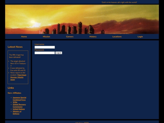This screenshot has width=164, height=123.
Task: Follow the Ministry of Defence link
Action: coord(17,113)
